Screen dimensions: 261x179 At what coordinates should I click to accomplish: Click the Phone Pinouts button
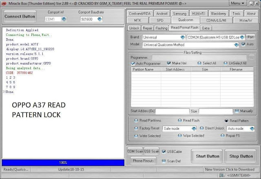point(143,161)
